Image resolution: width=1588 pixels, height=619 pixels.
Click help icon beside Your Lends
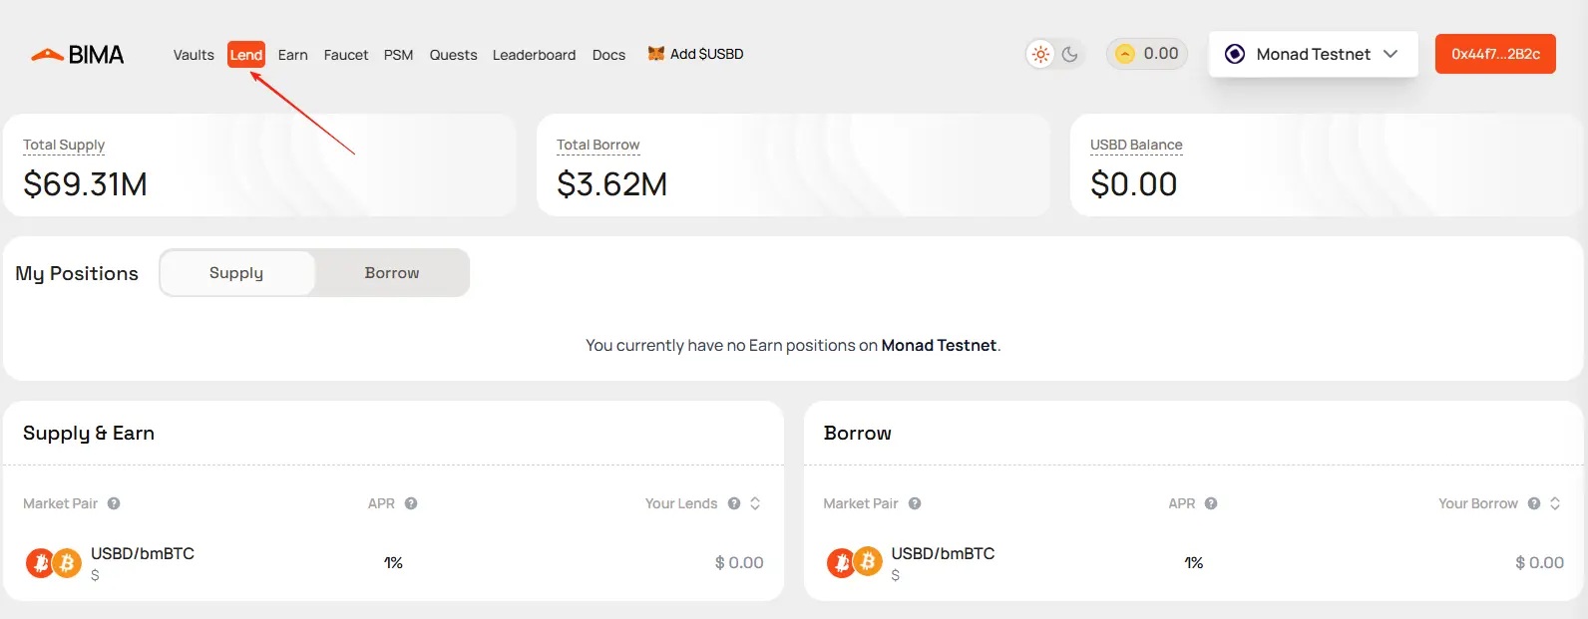point(734,503)
